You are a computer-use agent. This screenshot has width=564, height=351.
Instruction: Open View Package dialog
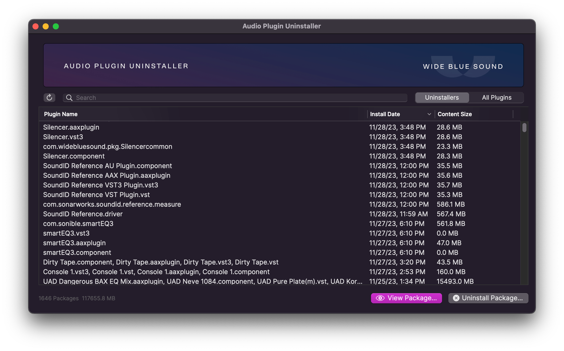pyautogui.click(x=406, y=298)
